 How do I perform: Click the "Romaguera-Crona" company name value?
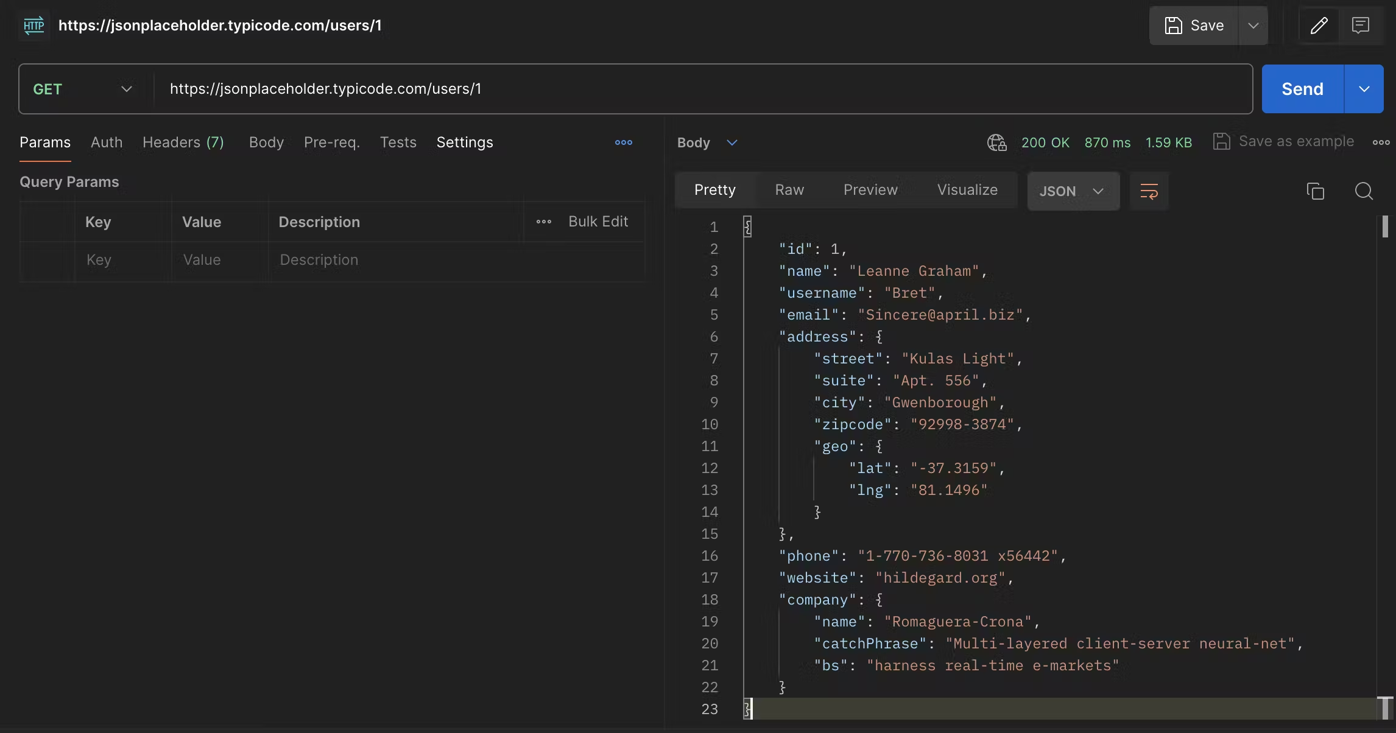point(957,622)
